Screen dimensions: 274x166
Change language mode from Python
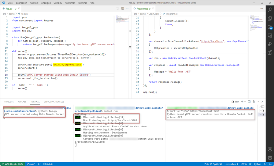(x=258, y=164)
